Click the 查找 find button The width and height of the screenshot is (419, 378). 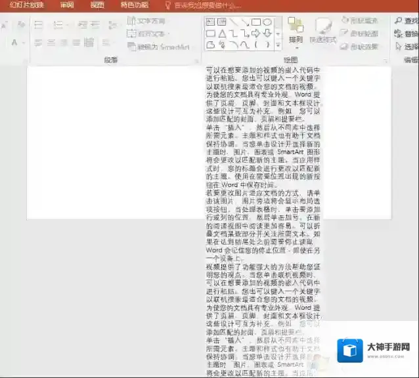[407, 20]
